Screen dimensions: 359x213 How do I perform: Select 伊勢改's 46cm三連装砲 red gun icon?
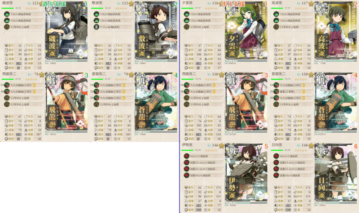[x=186, y=156]
